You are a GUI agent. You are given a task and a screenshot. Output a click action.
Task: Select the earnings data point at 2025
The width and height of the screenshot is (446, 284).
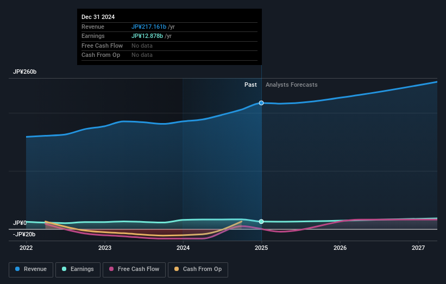pos(261,222)
